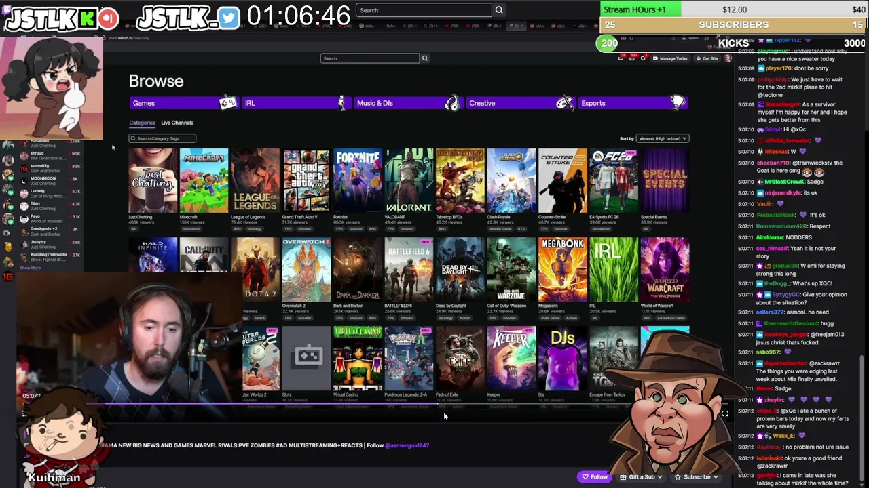The image size is (869, 488).
Task: Open the Megabonk category cover
Action: [x=562, y=269]
